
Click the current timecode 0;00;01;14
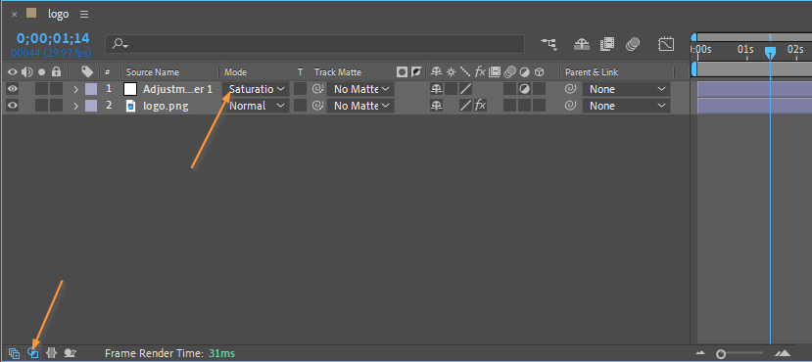pos(53,38)
